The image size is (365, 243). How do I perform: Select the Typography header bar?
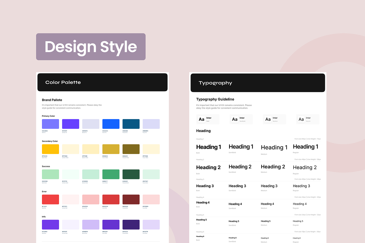[258, 83]
